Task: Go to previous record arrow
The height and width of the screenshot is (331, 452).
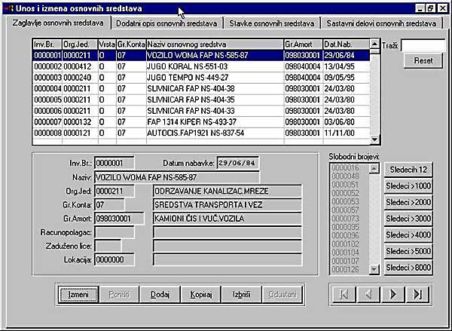Action: click(x=368, y=293)
